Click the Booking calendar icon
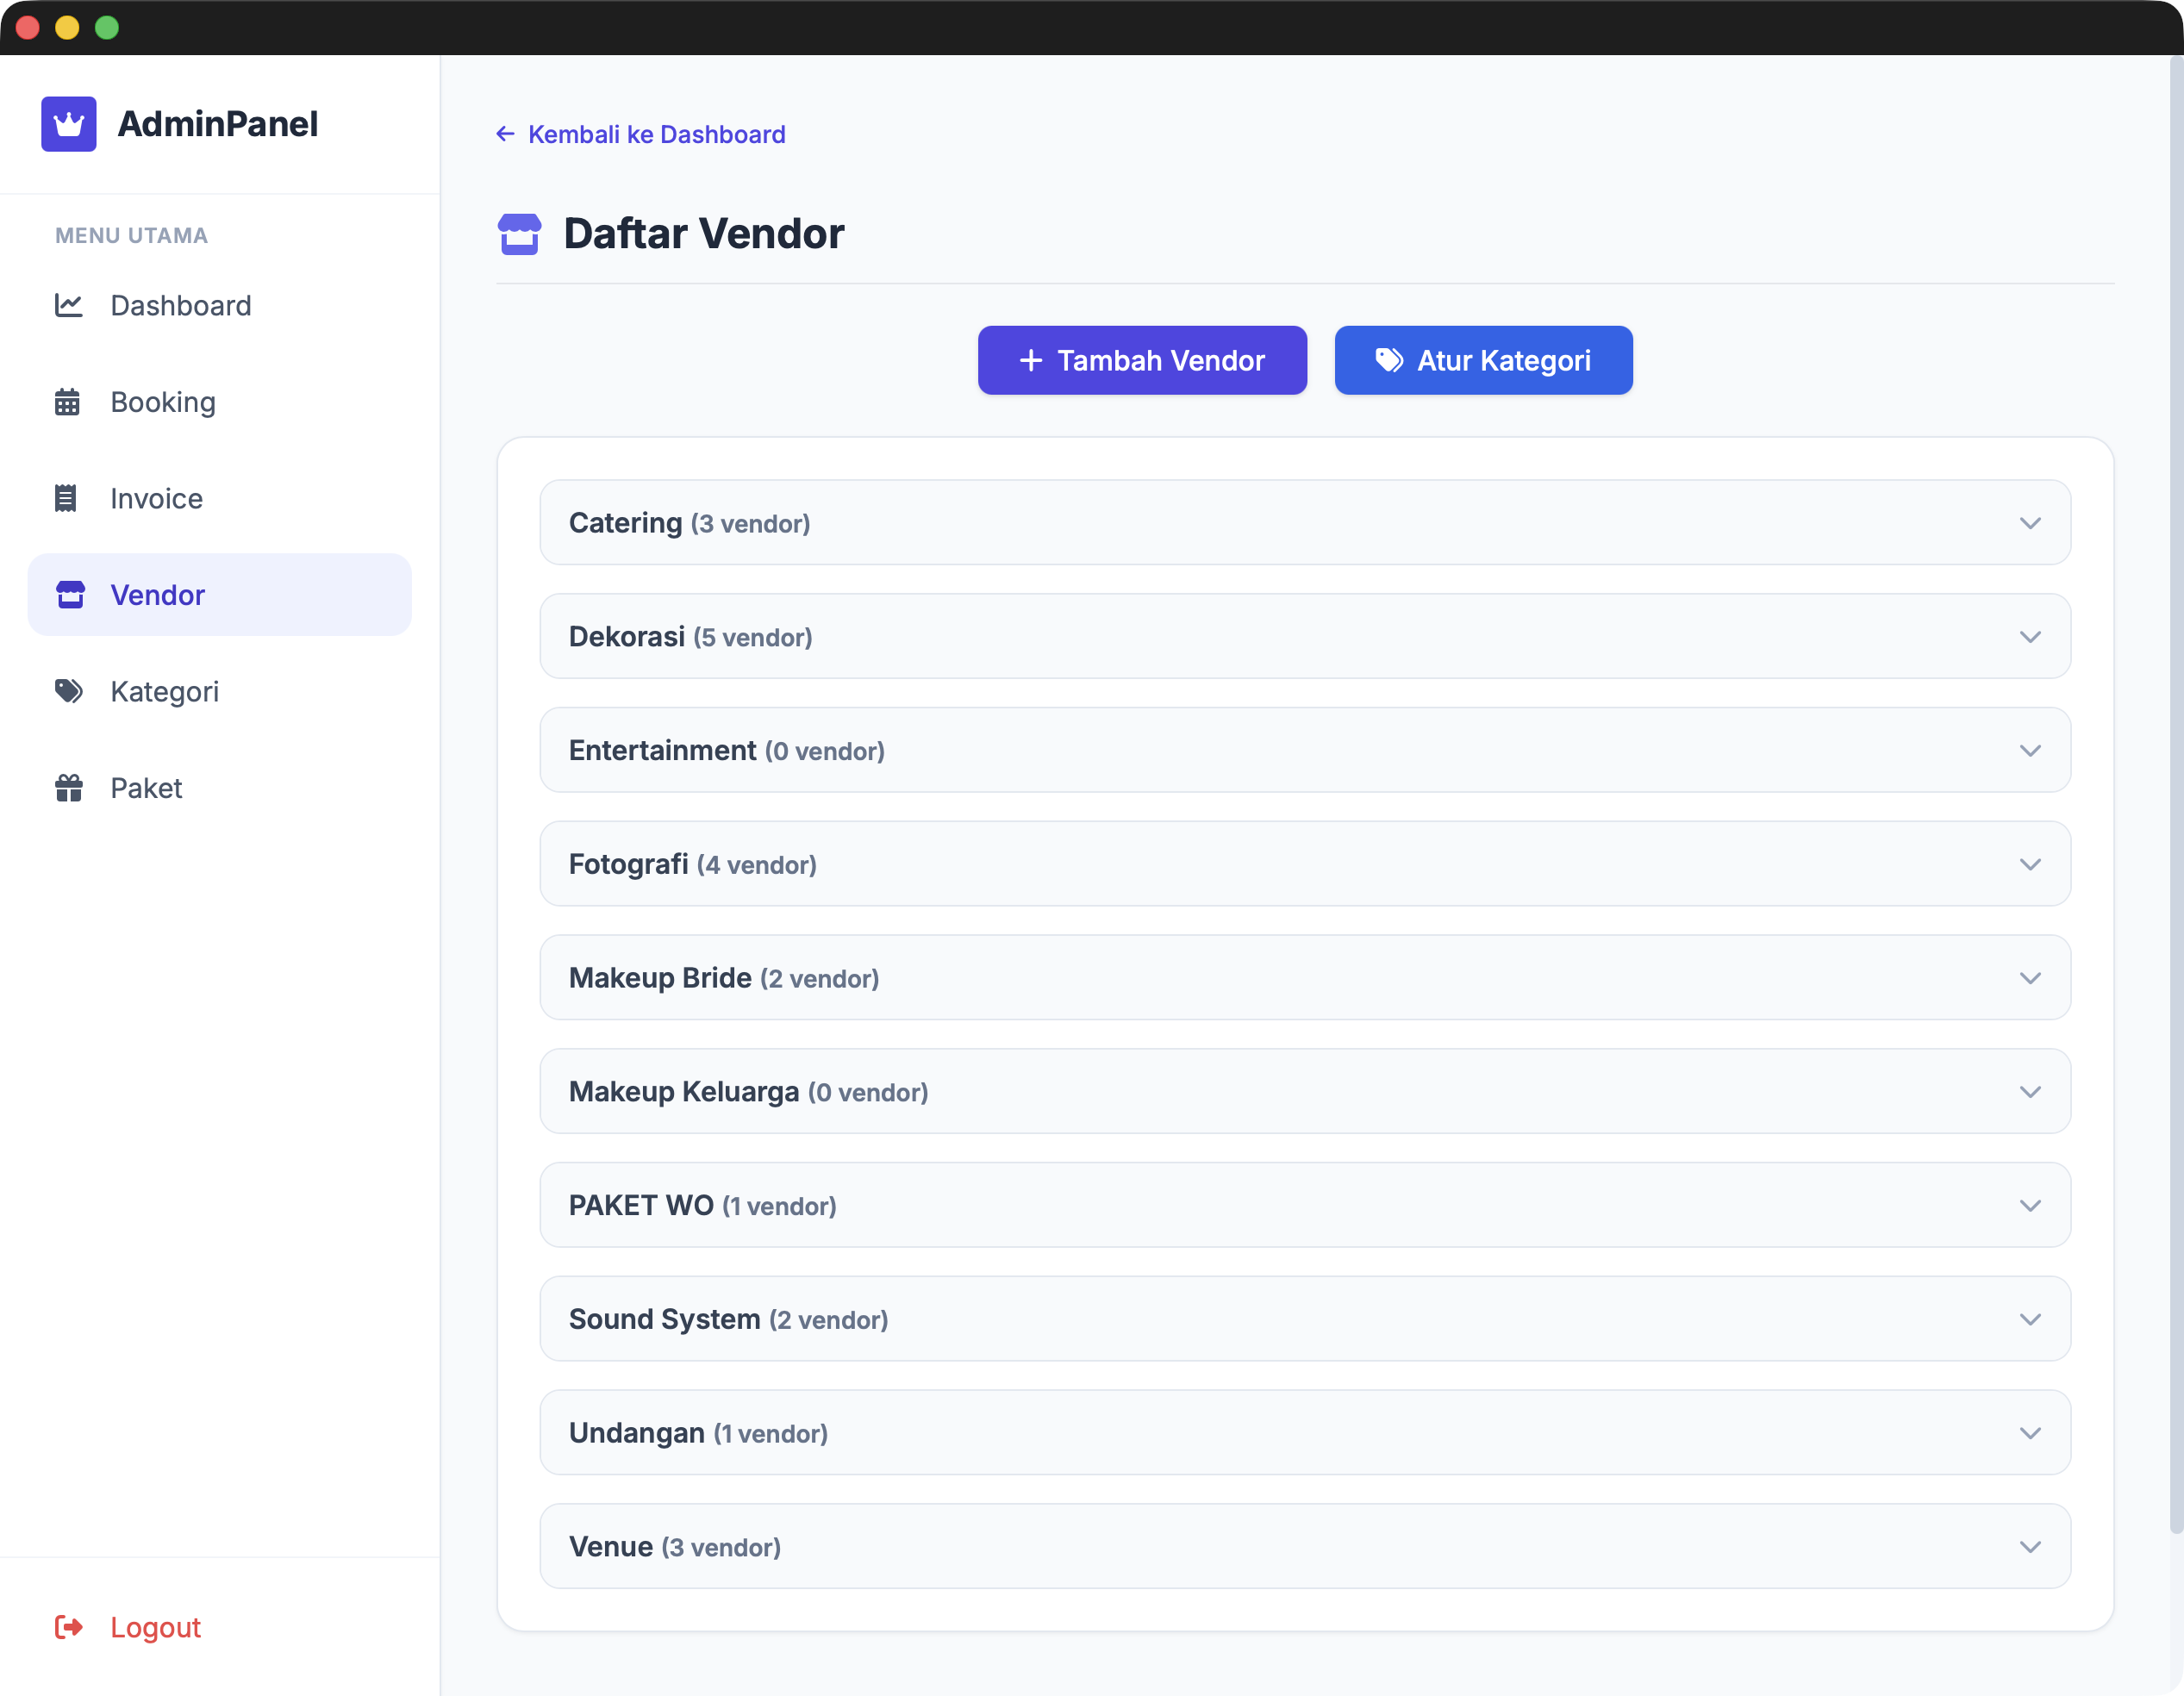 pos(67,402)
